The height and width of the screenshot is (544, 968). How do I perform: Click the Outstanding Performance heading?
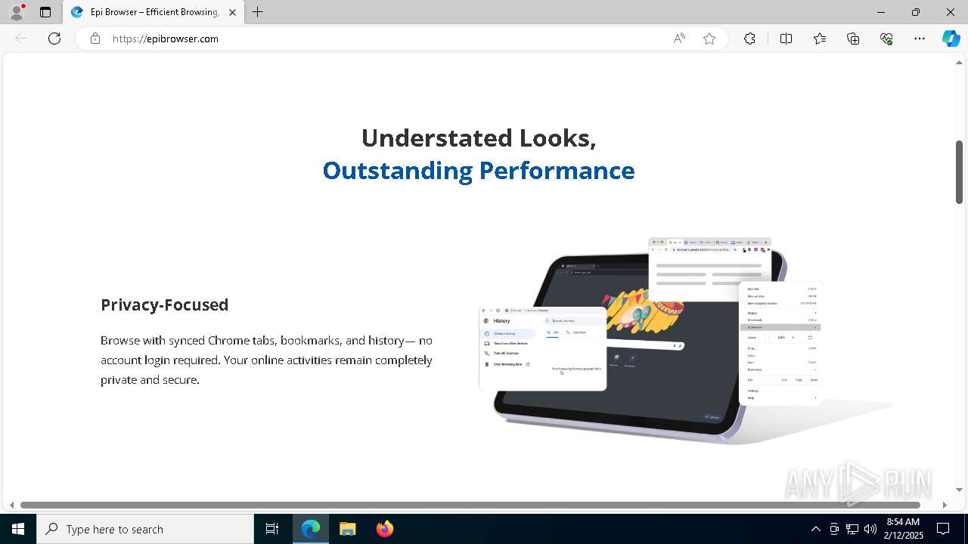479,171
